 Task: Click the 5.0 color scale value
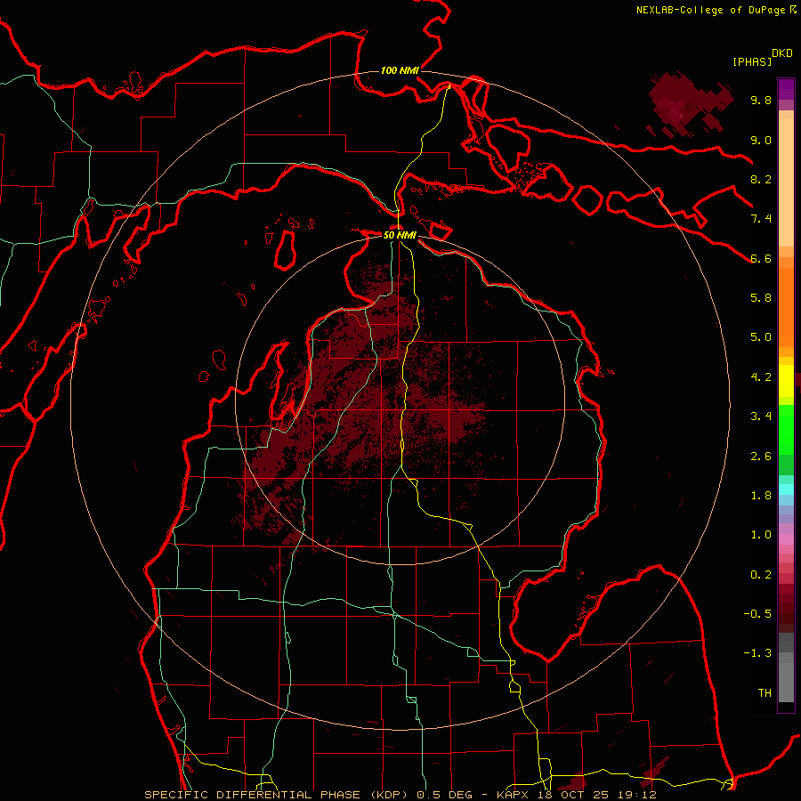(761, 337)
